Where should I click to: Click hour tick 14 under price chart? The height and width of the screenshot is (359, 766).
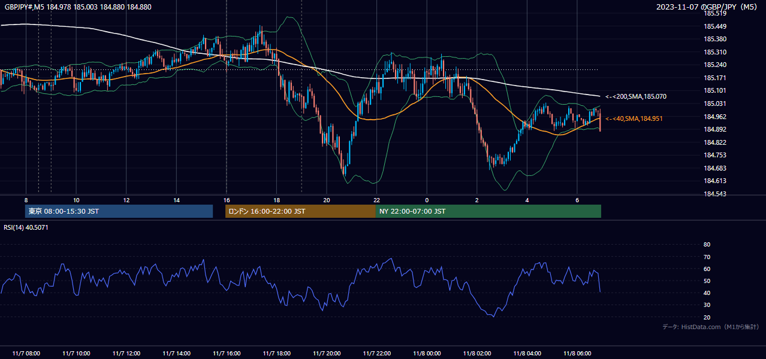point(176,200)
